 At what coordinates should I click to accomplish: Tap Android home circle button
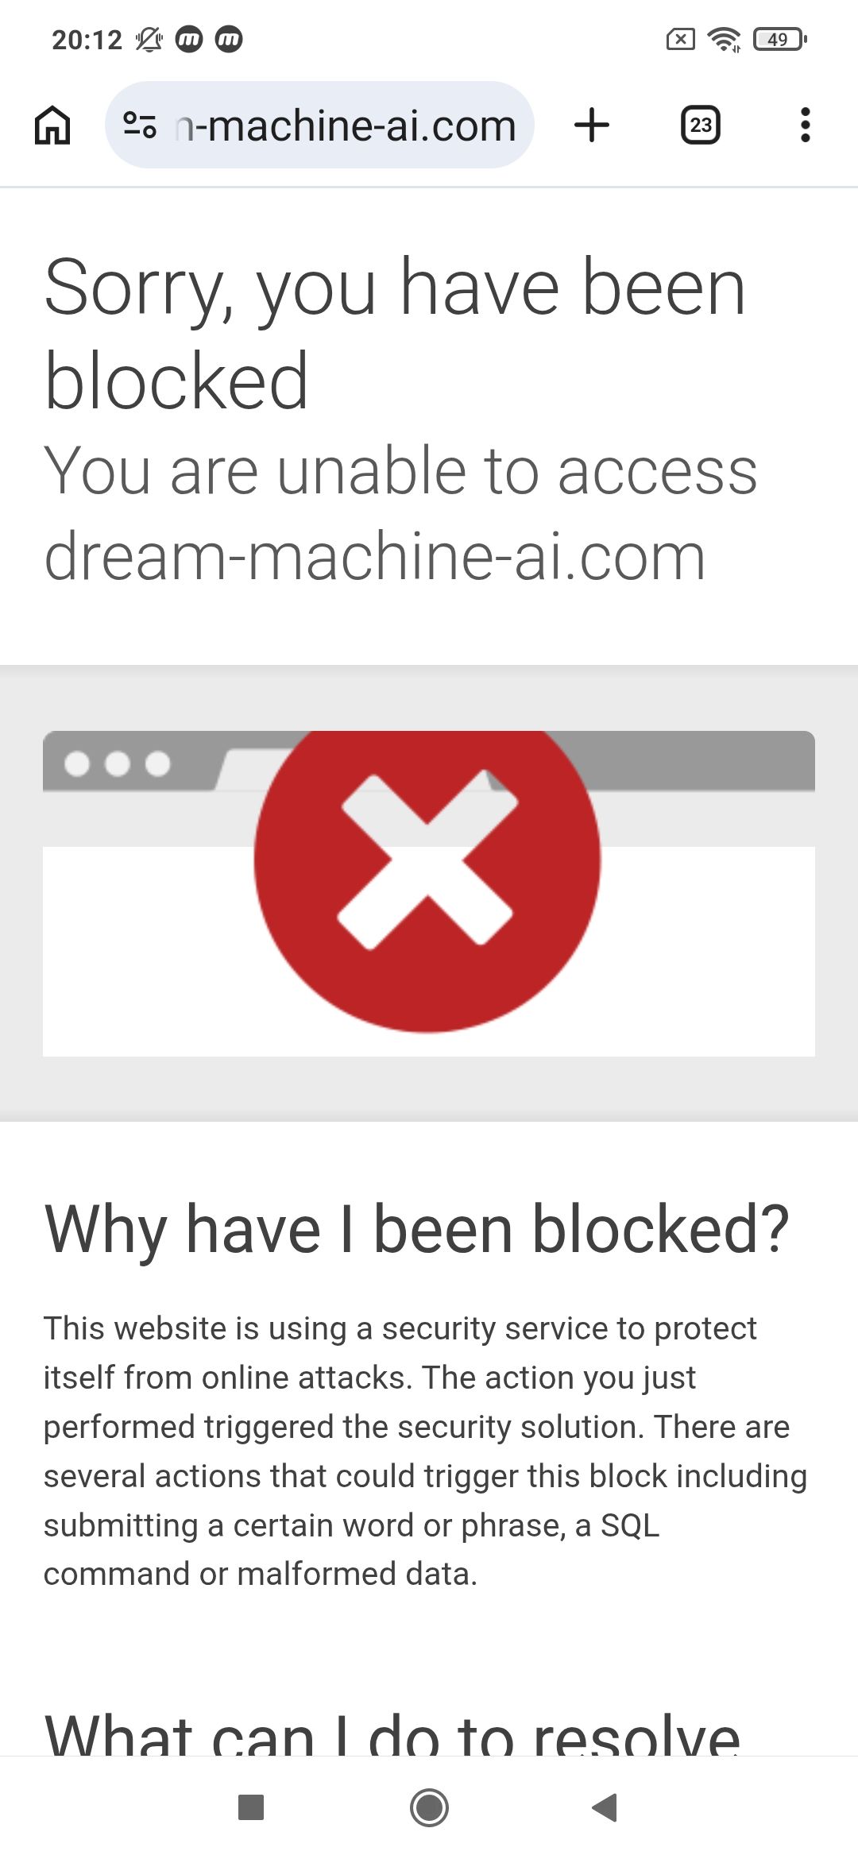coord(429,1807)
